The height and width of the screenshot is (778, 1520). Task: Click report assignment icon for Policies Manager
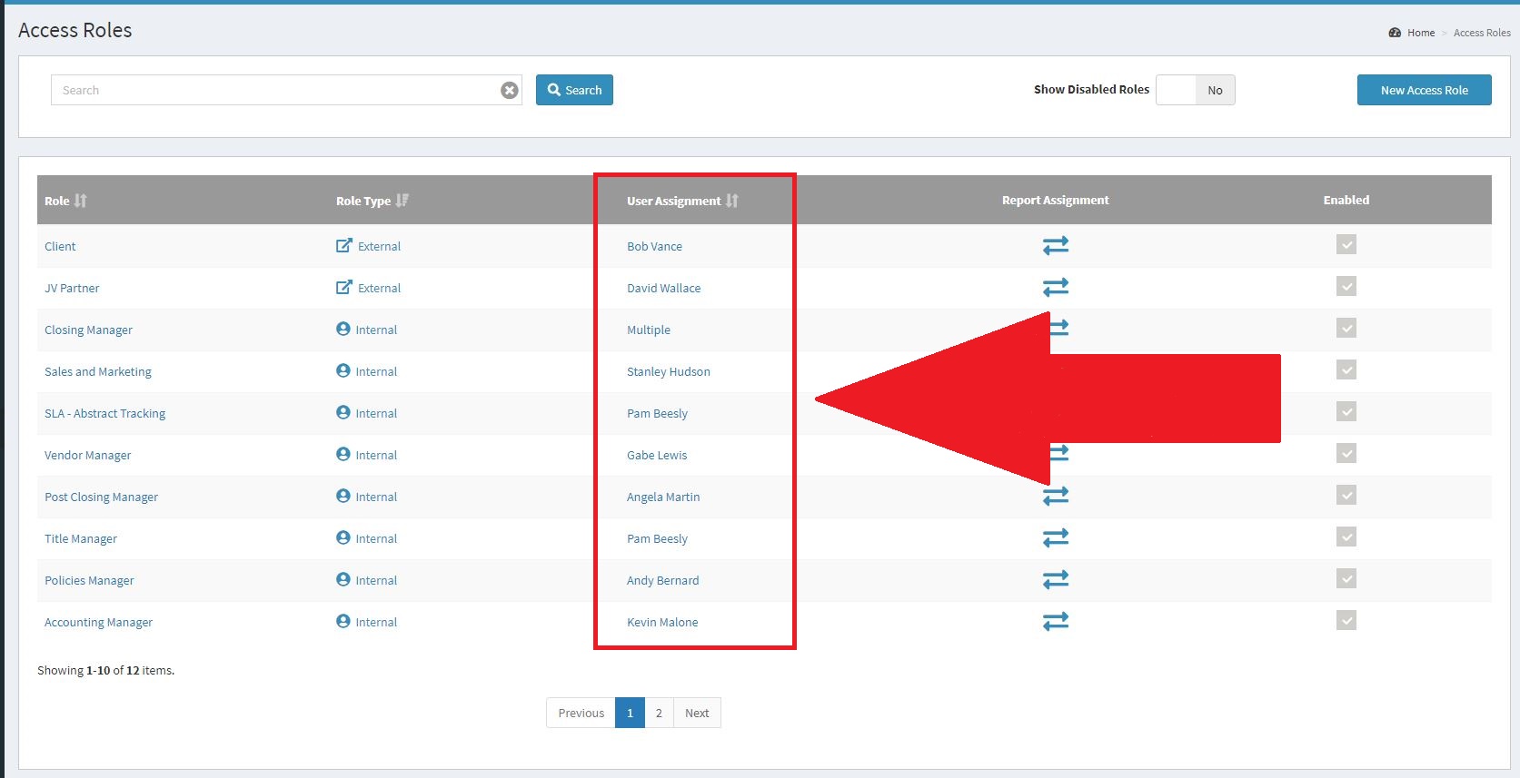click(x=1055, y=580)
